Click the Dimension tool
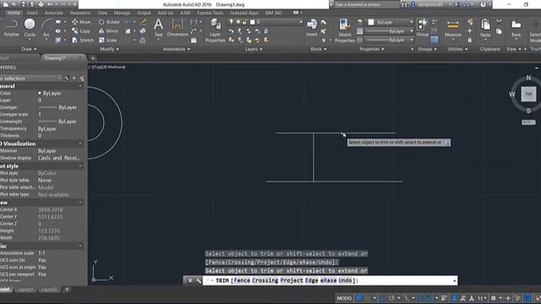The height and width of the screenshot is (304, 541). pyautogui.click(x=178, y=28)
